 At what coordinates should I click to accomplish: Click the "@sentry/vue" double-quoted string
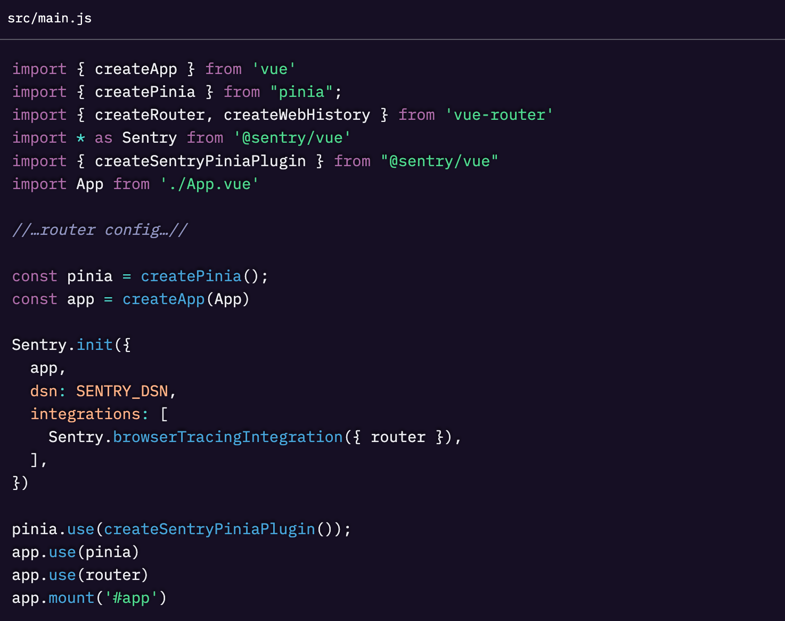439,161
